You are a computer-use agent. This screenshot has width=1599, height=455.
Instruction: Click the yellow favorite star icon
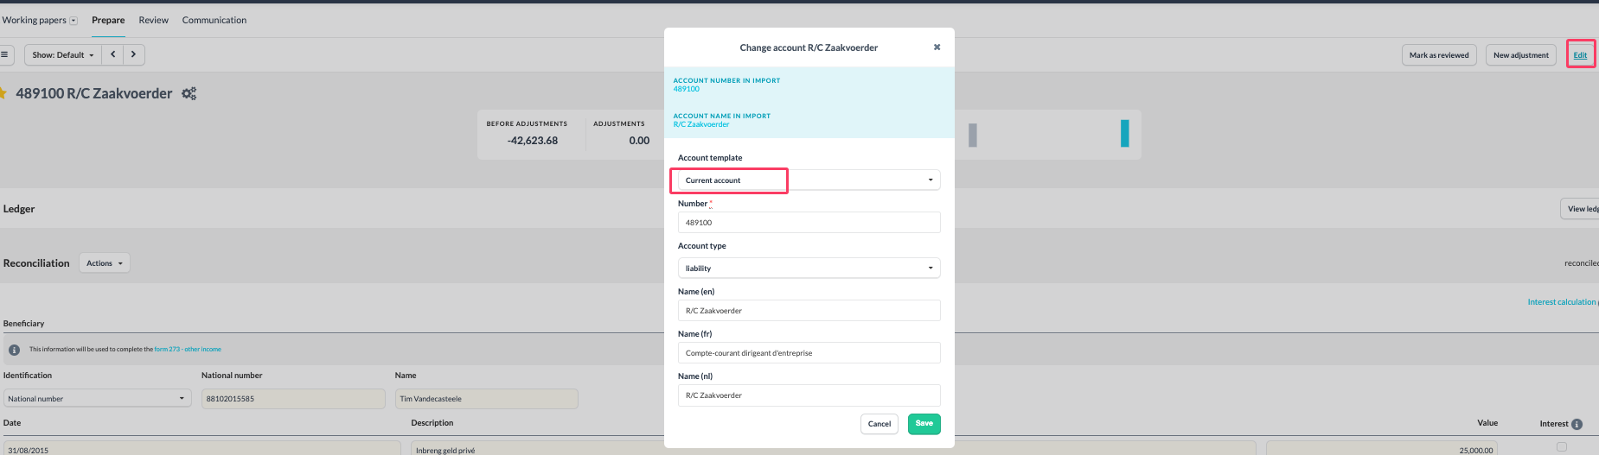[3, 93]
